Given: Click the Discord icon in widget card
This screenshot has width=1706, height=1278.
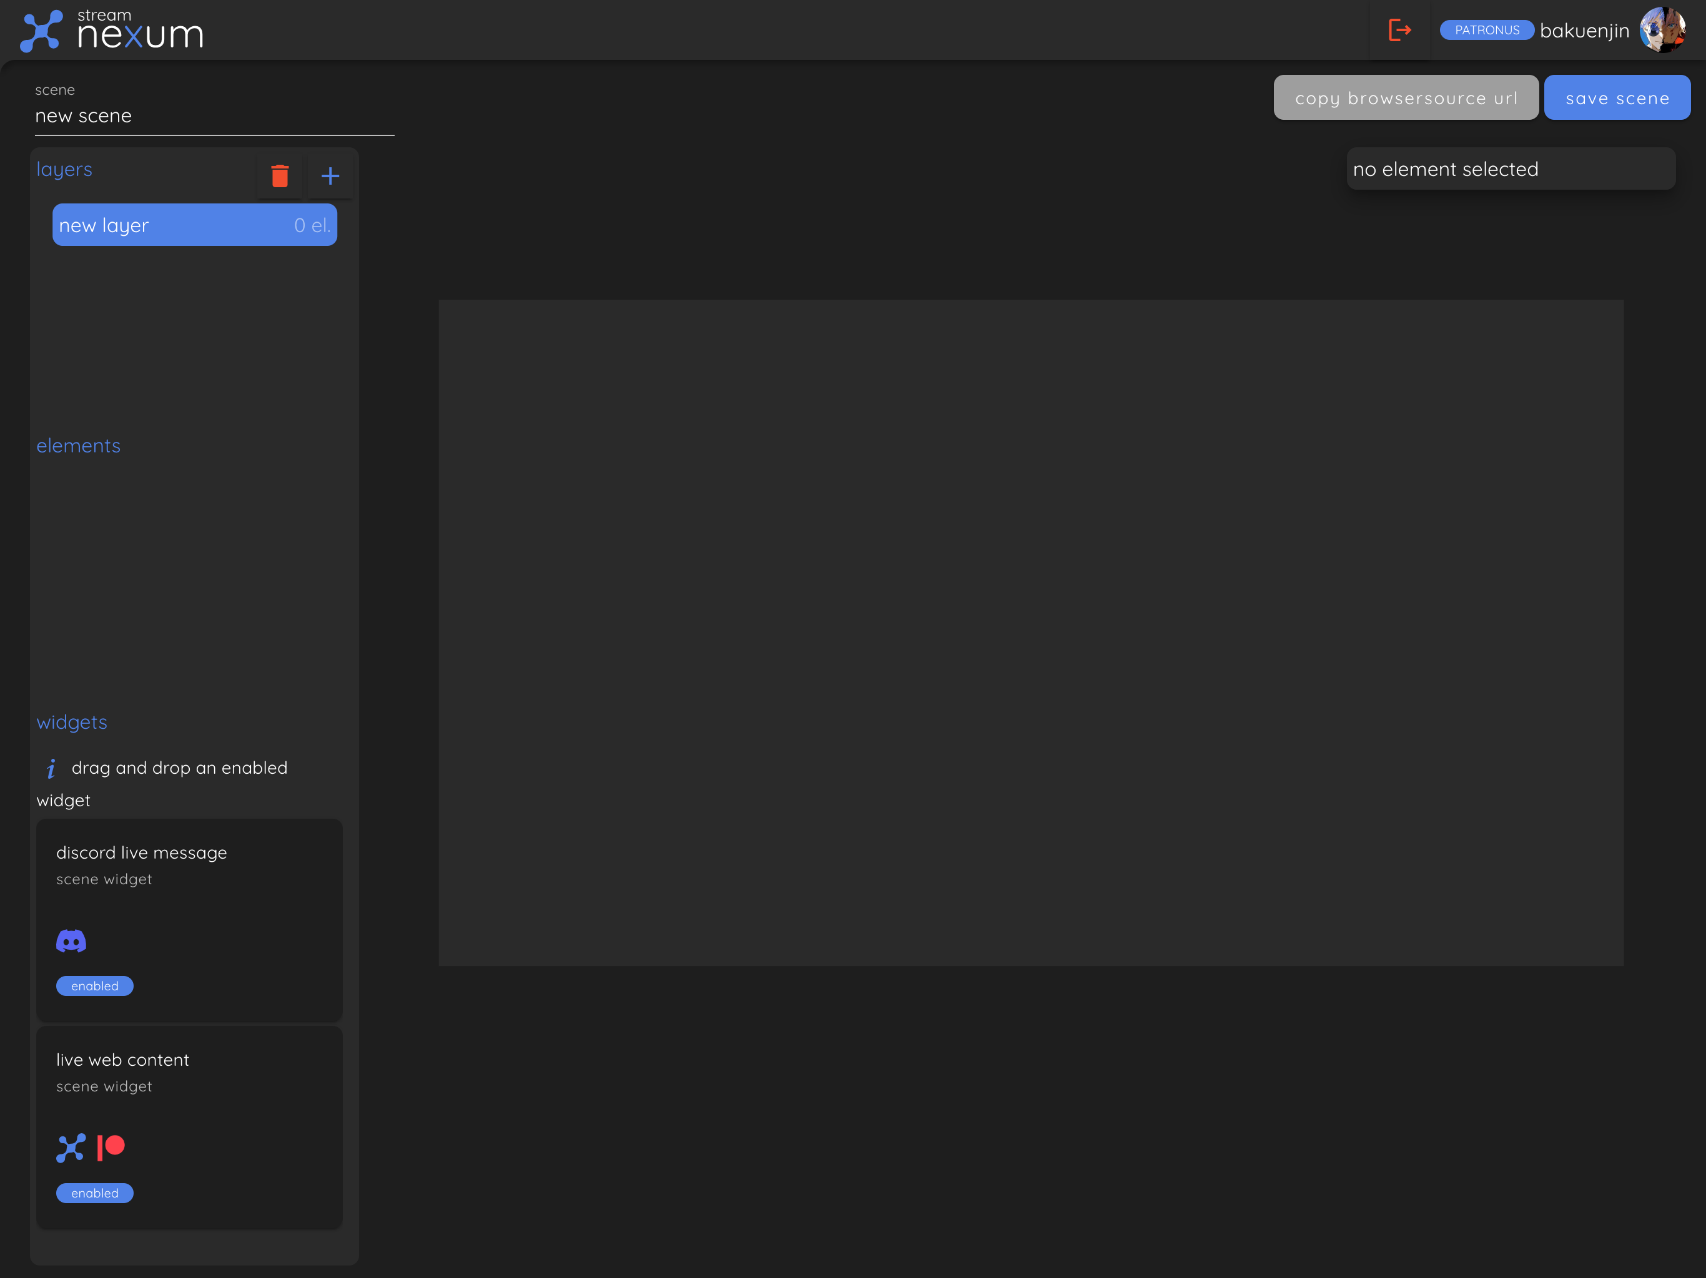Looking at the screenshot, I should 71,940.
